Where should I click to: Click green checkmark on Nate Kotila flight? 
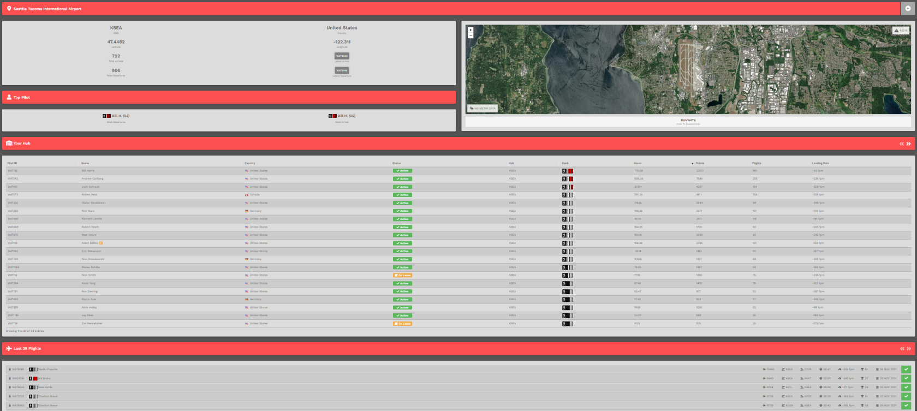pyautogui.click(x=907, y=387)
